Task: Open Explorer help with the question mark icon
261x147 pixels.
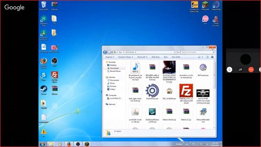Action: (x=212, y=57)
